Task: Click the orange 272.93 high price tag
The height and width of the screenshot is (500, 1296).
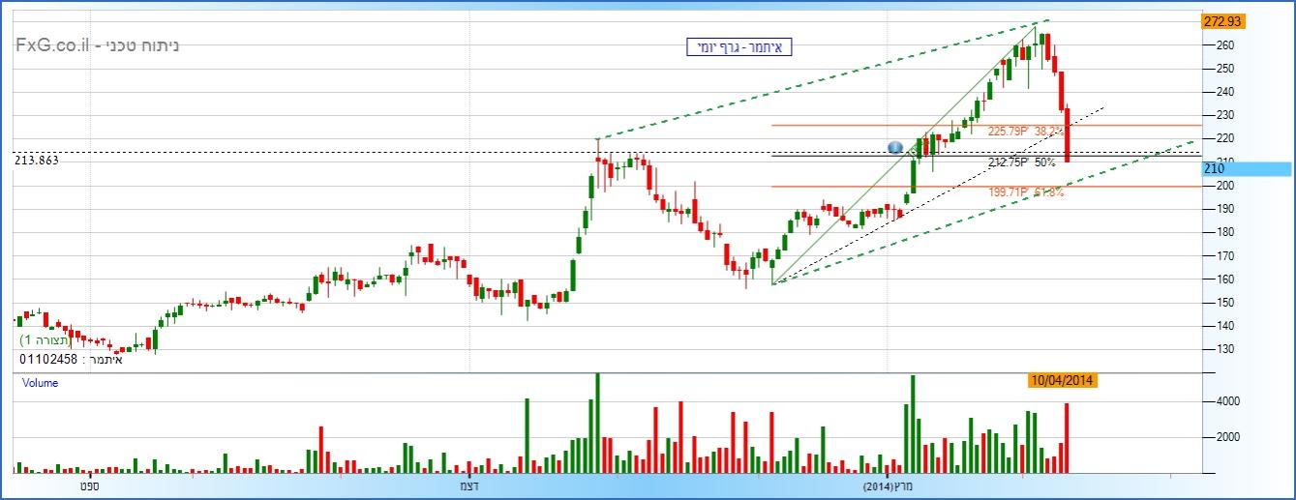Action: coord(1221,21)
